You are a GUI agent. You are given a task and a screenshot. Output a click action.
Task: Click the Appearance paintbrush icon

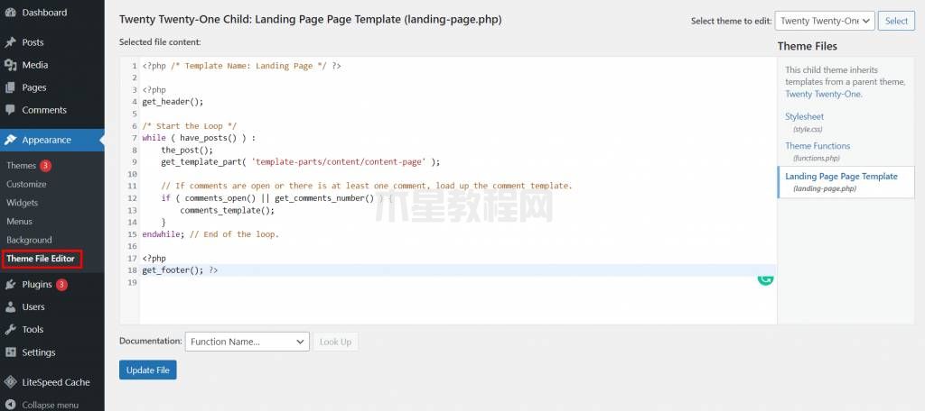point(10,140)
